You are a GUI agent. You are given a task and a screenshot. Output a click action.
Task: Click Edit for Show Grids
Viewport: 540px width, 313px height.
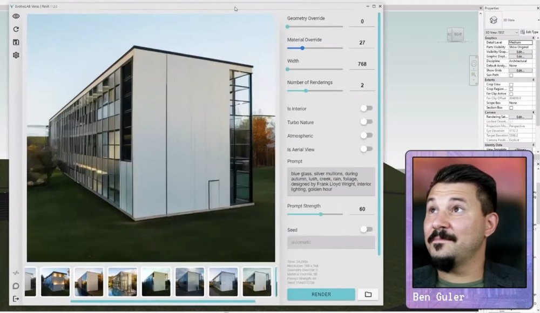pos(520,70)
